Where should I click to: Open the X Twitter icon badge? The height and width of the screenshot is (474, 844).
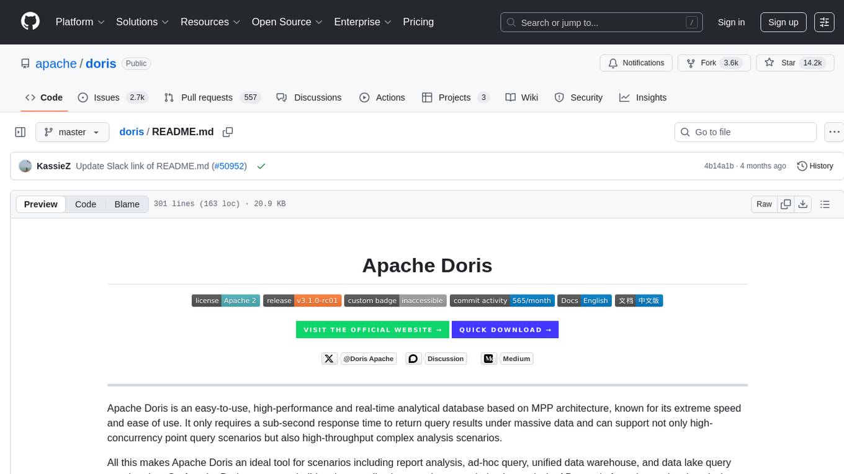click(329, 359)
